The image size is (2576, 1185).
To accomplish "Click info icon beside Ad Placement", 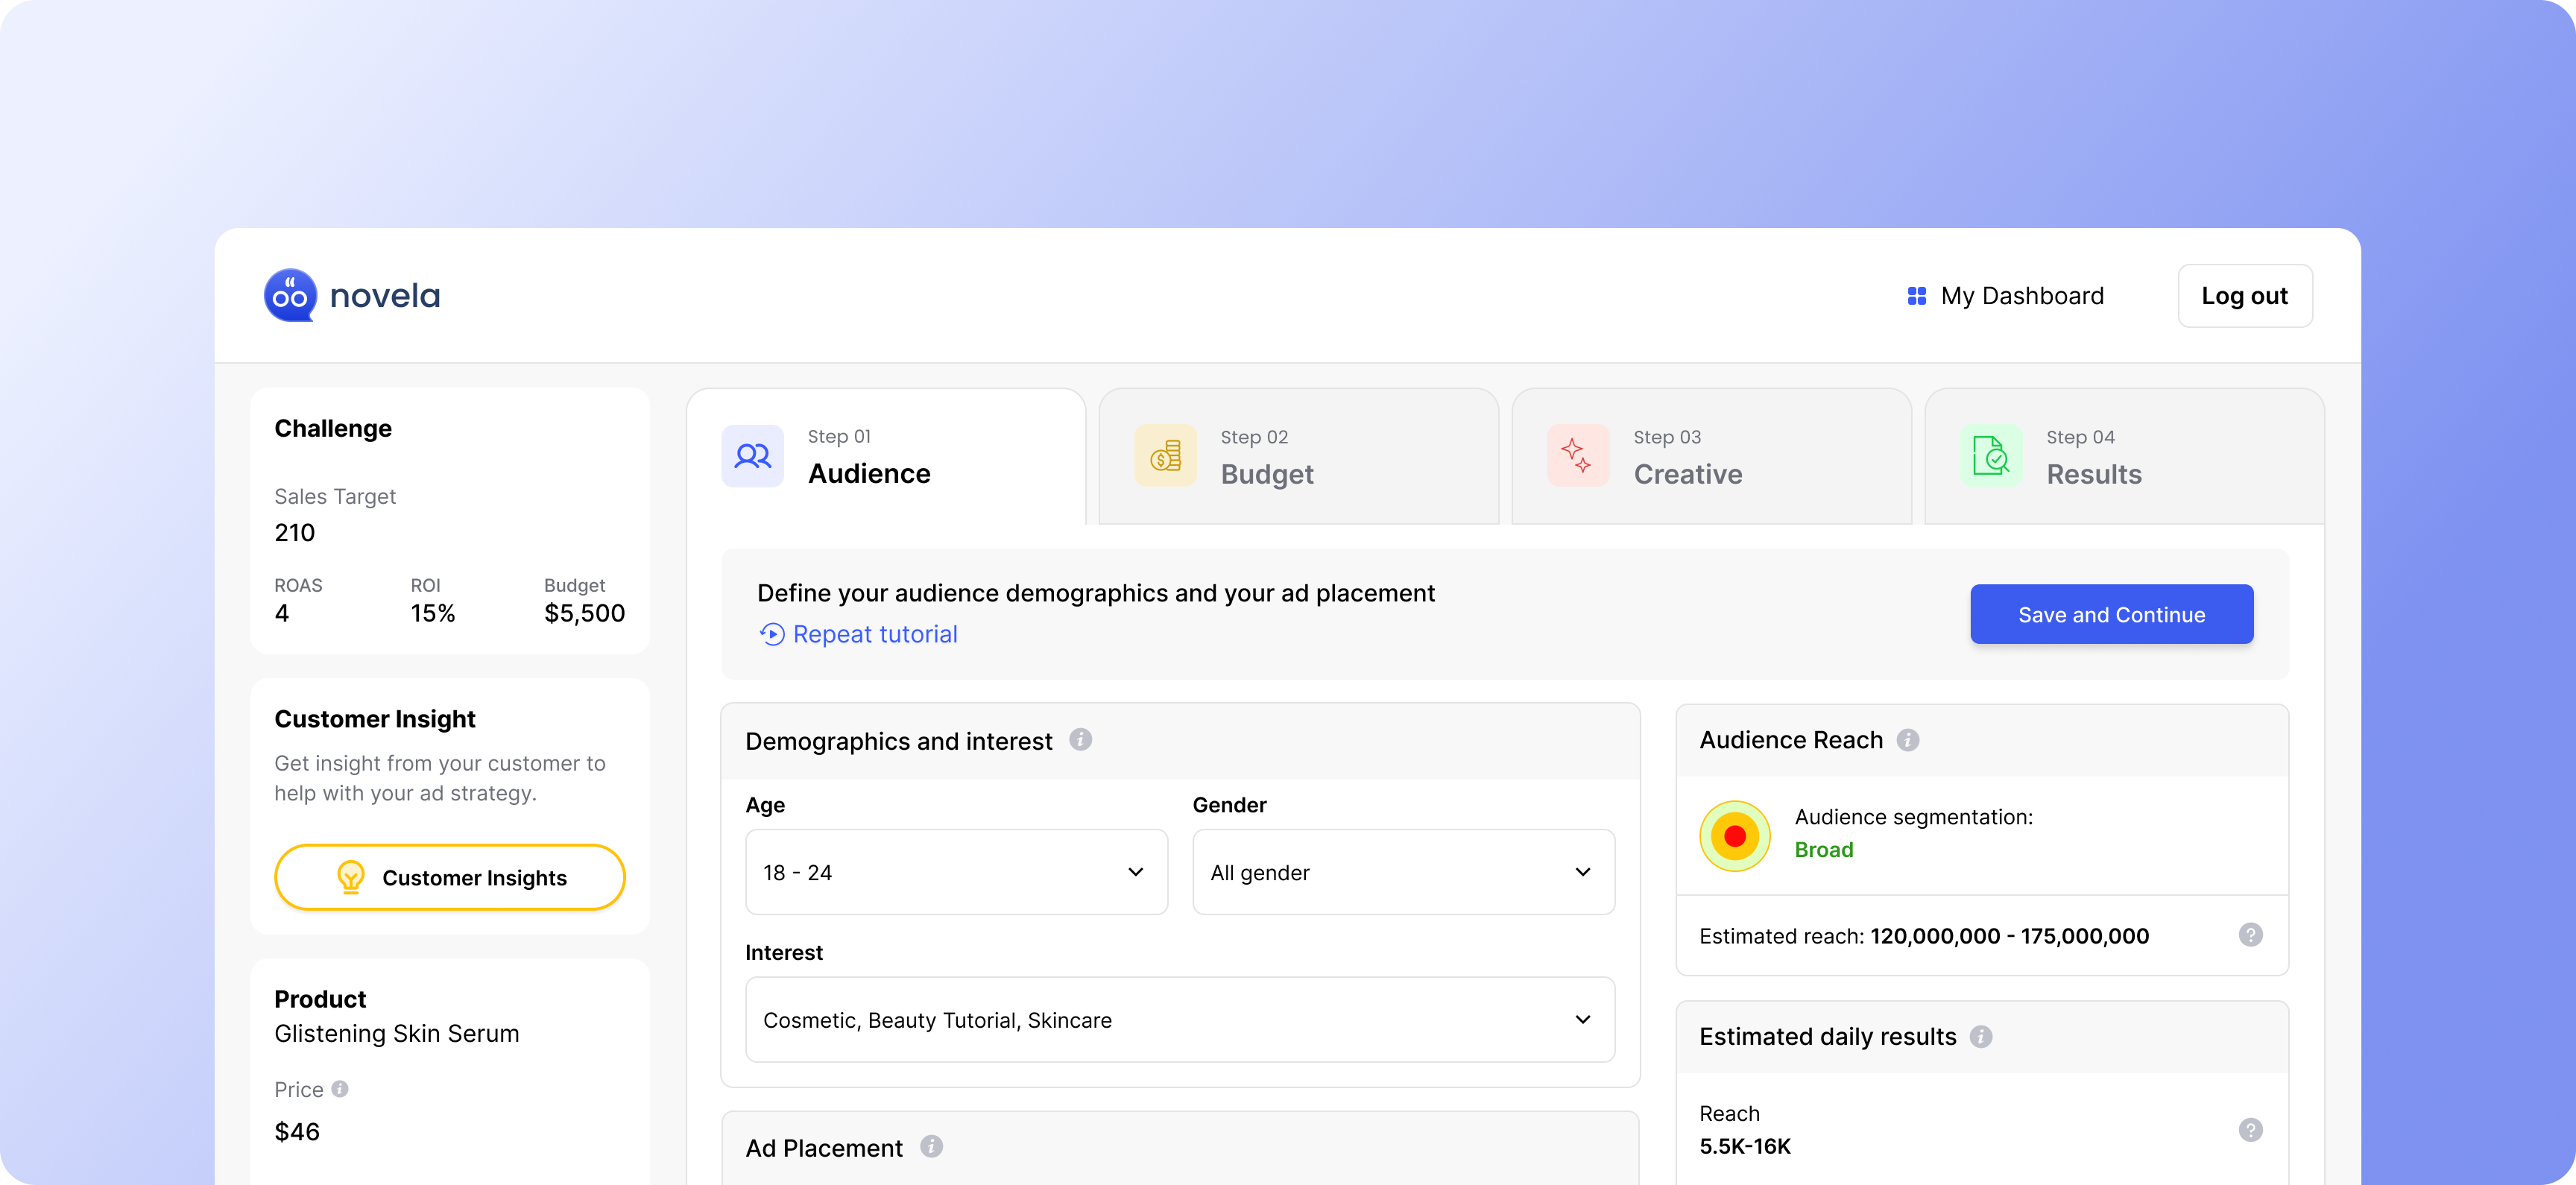I will [931, 1147].
